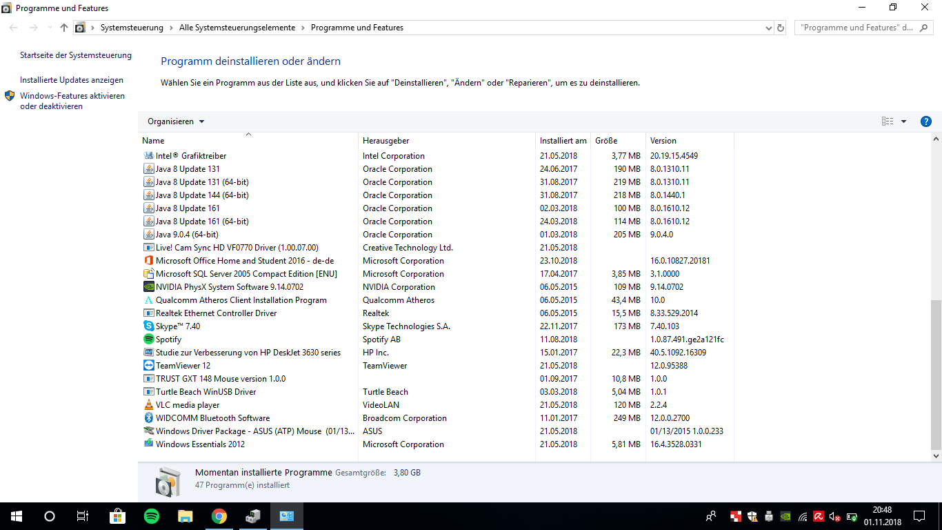The height and width of the screenshot is (530, 942).
Task: Go up one level with up arrow
Action: (x=64, y=28)
